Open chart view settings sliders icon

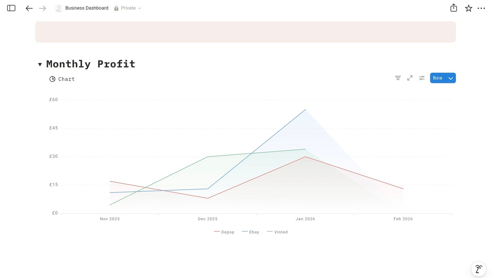(x=422, y=78)
